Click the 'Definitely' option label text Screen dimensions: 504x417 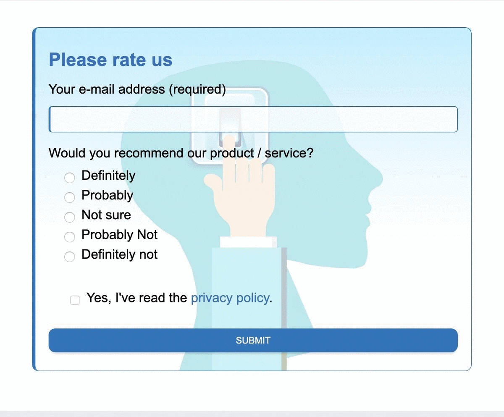pos(108,175)
